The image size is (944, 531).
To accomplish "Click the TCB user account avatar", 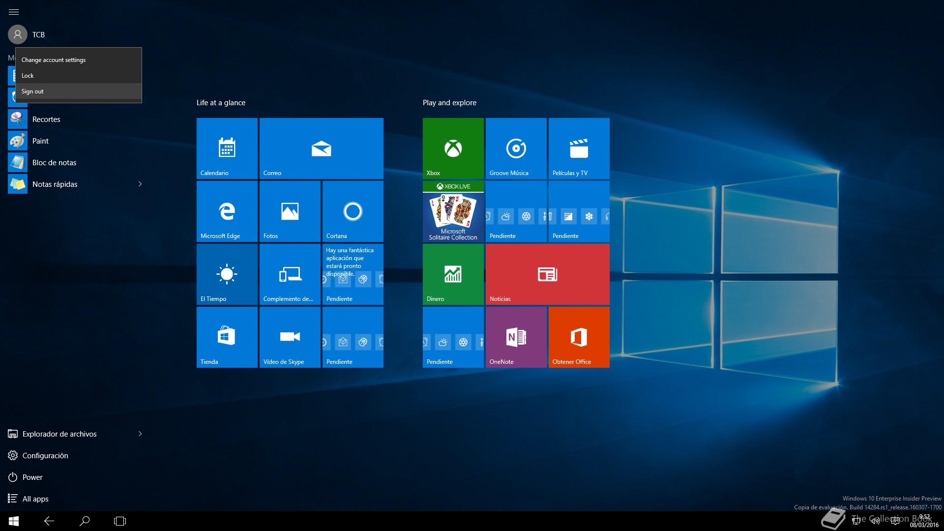I will 18,34.
